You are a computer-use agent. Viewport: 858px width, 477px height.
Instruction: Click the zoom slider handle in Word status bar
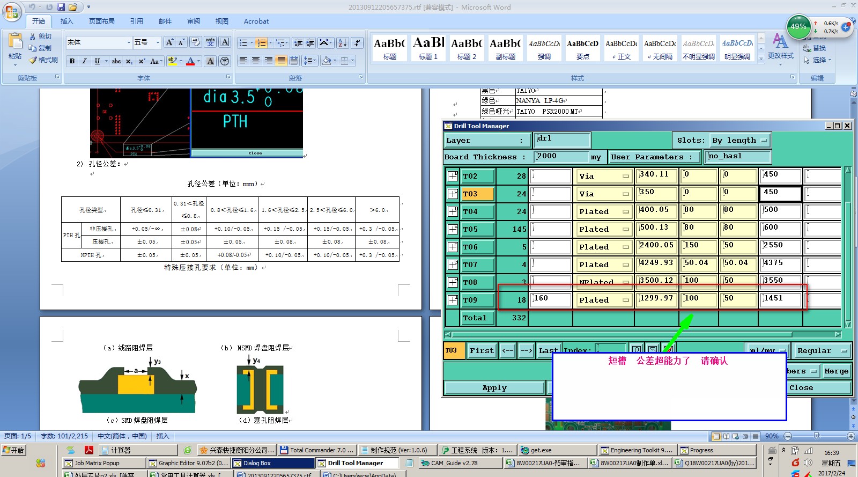pyautogui.click(x=816, y=436)
